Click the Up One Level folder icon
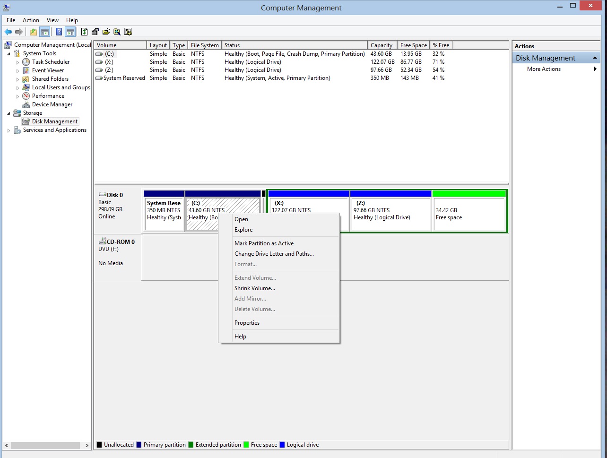 pyautogui.click(x=33, y=32)
